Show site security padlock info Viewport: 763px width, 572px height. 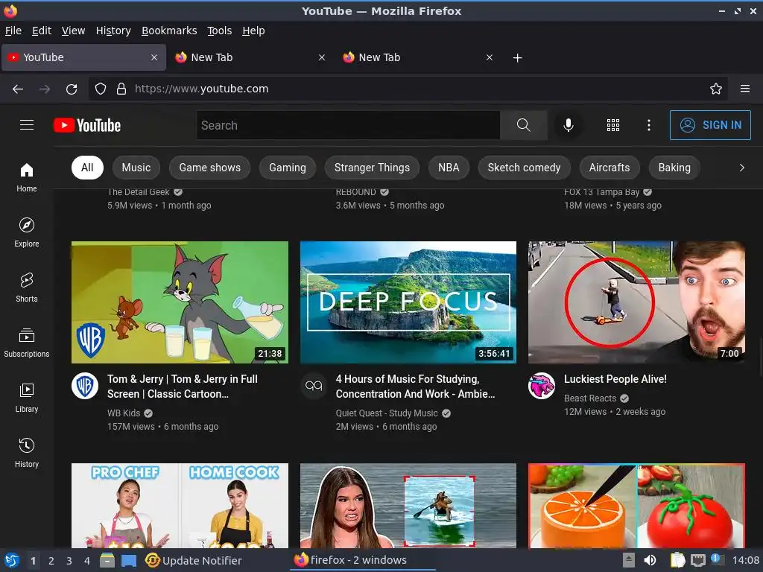121,89
